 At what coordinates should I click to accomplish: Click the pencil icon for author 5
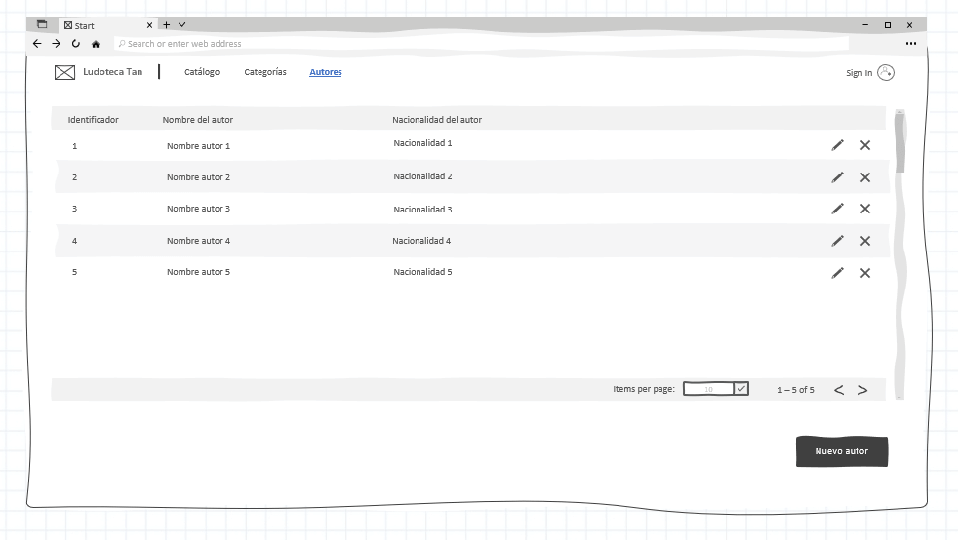tap(837, 273)
